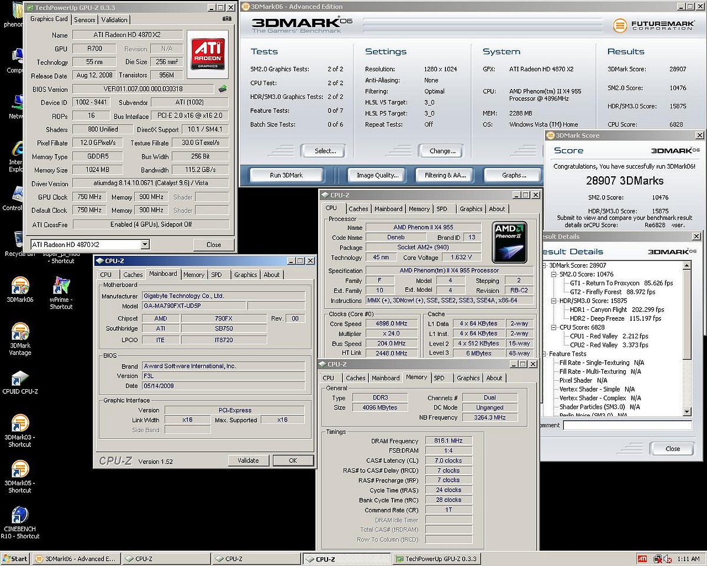The image size is (707, 566).
Task: Click the GA-MA790FXT-UD5P model field
Action: coord(194,306)
